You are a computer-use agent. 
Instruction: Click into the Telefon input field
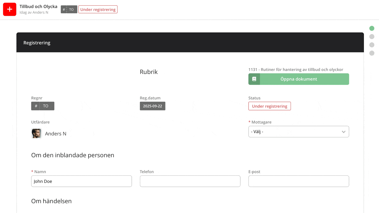coord(190,181)
